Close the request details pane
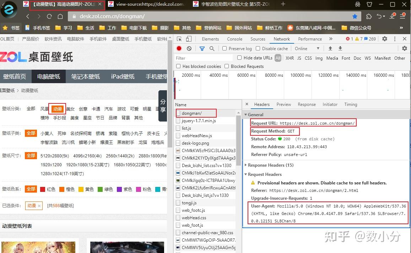Screen dimensions: 411x253 pos(247,104)
